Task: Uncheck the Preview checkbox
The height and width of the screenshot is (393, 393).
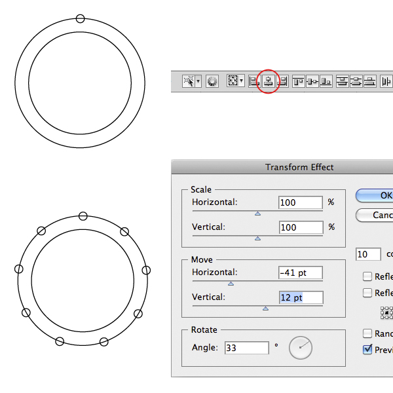Action: coord(367,350)
